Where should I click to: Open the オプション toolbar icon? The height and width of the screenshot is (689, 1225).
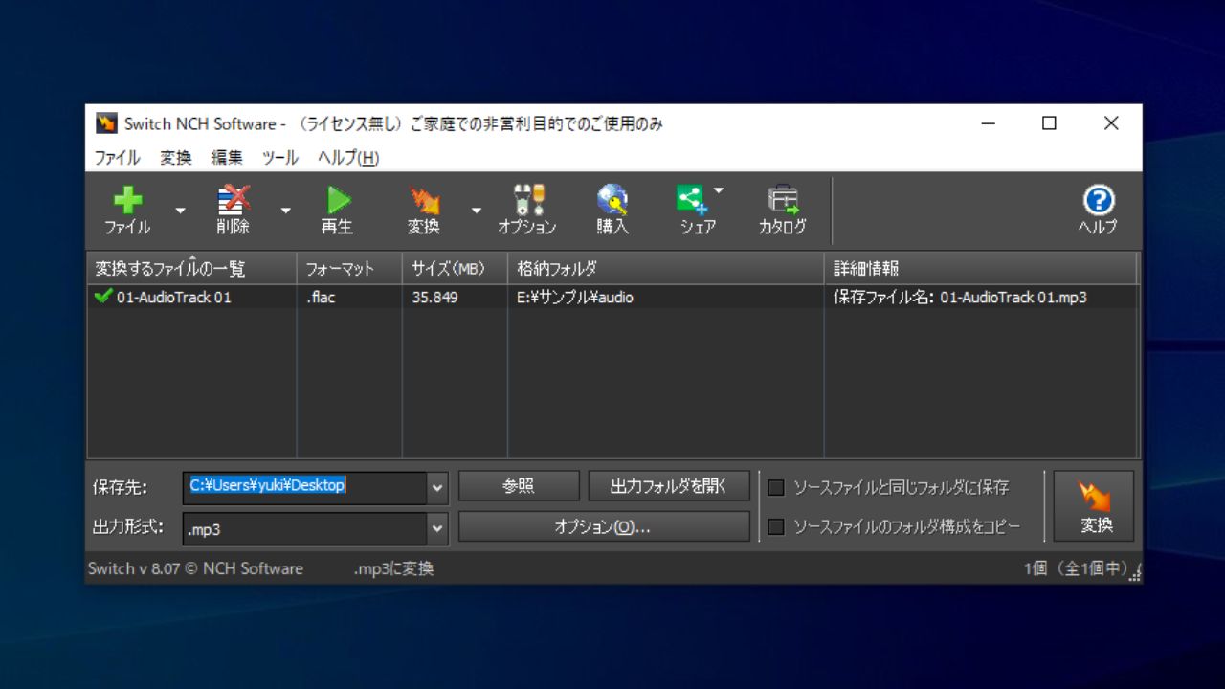(x=527, y=210)
